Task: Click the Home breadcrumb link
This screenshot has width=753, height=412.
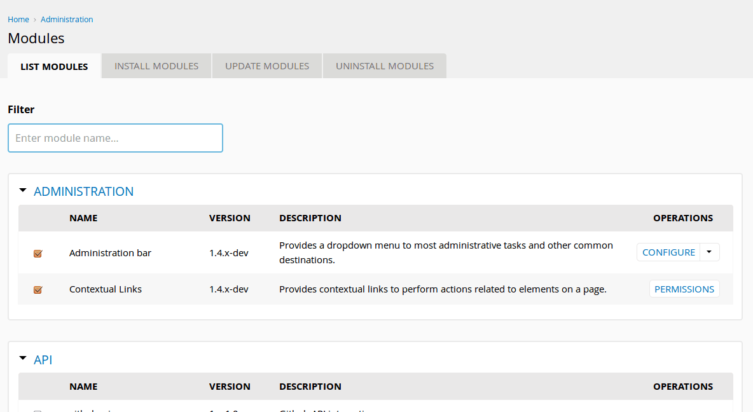Action: pos(18,19)
